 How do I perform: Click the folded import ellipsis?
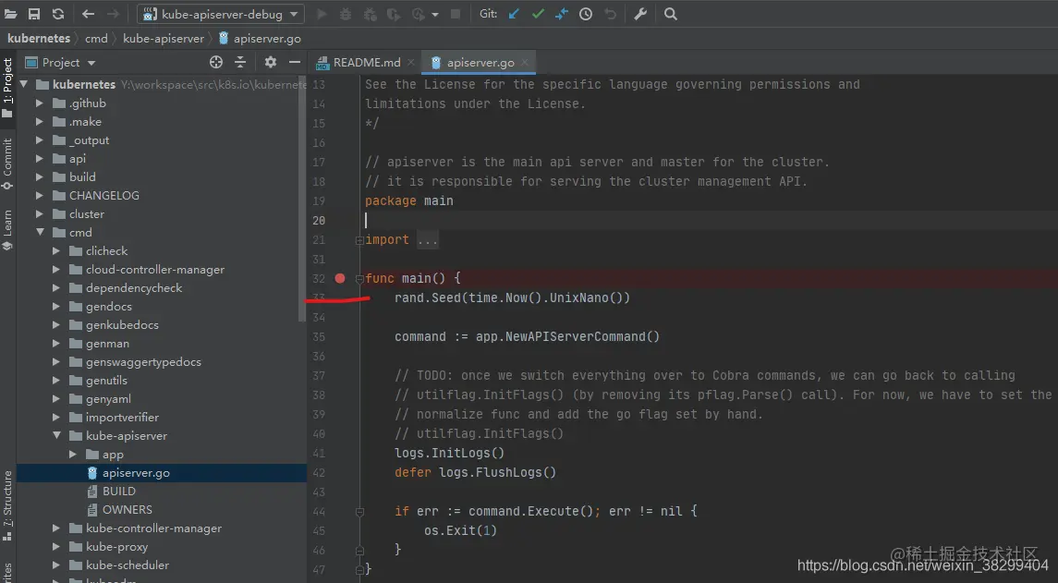(427, 239)
